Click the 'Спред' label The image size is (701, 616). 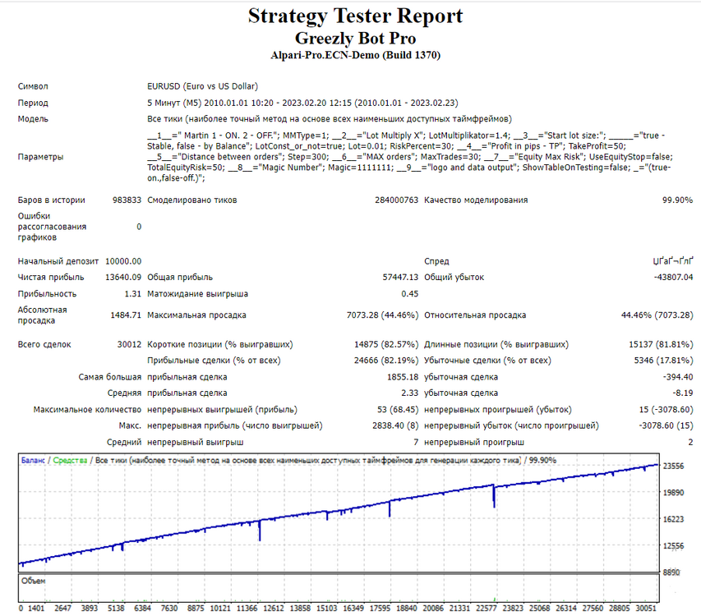click(x=436, y=261)
